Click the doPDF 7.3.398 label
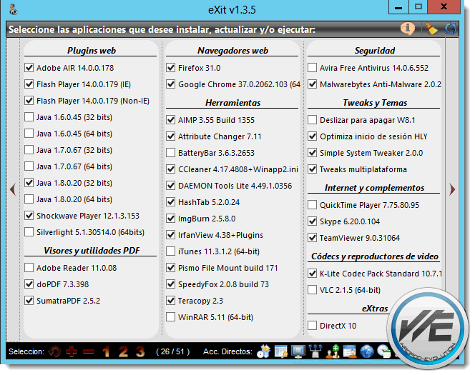475x375 pixels. [62, 284]
